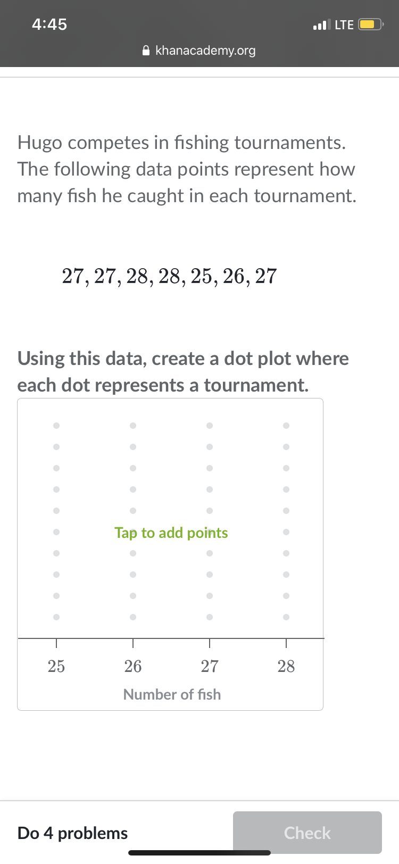Open the khanacademy.org address bar
The height and width of the screenshot is (864, 399).
[205, 51]
